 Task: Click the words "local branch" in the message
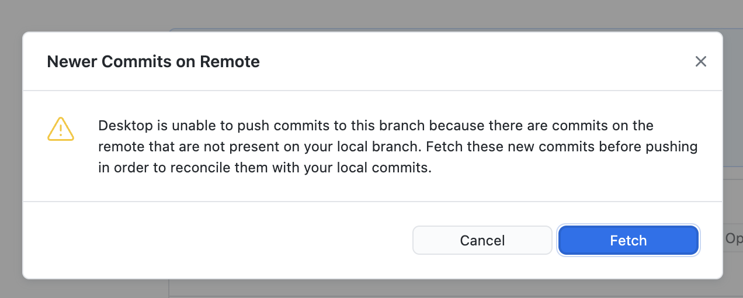(382, 147)
